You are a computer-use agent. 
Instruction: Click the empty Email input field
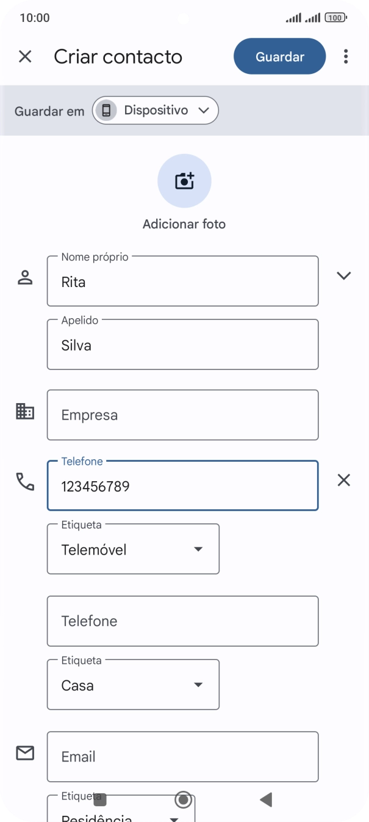pos(182,756)
